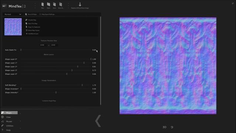Collapse panel with the large left chevron
This screenshot has width=236, height=133.
[x=98, y=121]
